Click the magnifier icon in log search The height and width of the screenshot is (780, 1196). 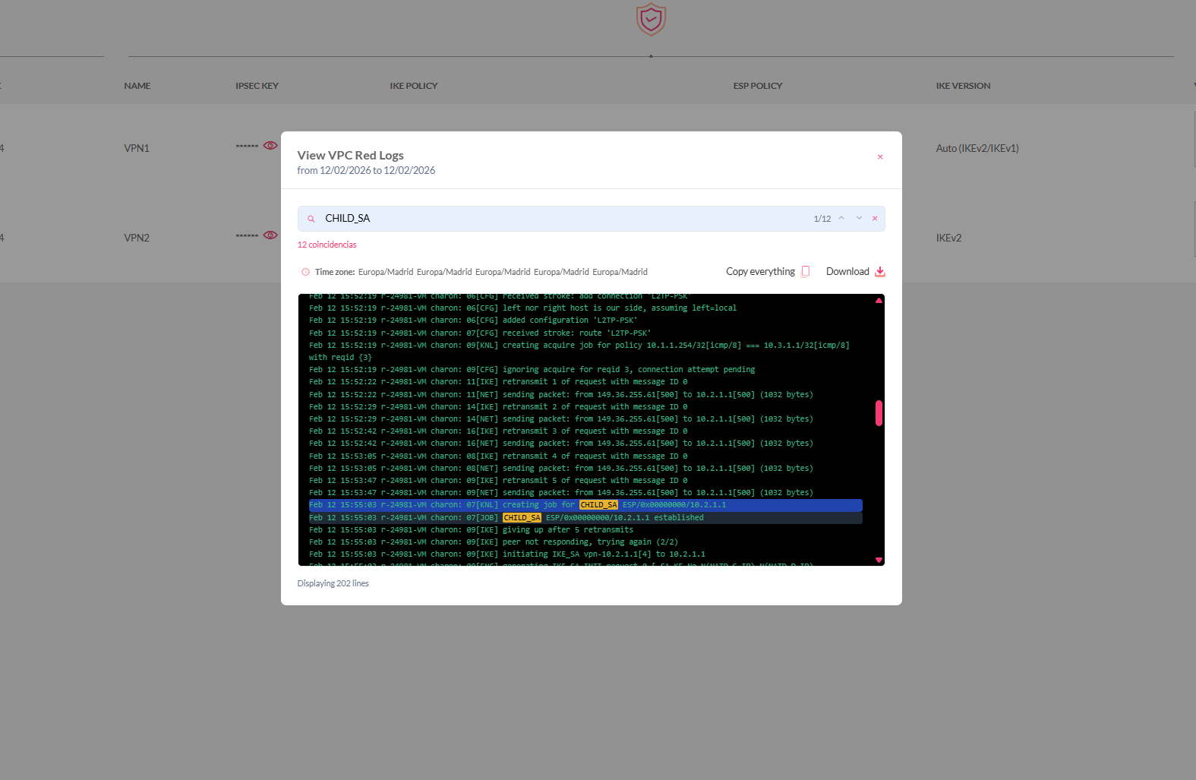[x=311, y=219]
